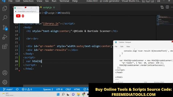Click the sync changes icon in status bar
The height and width of the screenshot is (97, 173).
[17, 89]
